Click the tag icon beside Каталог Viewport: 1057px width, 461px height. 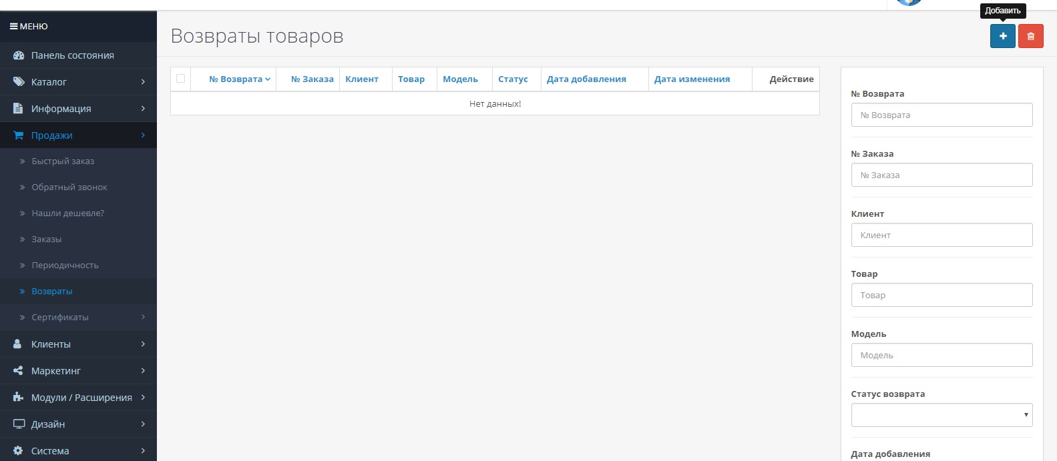tap(19, 82)
